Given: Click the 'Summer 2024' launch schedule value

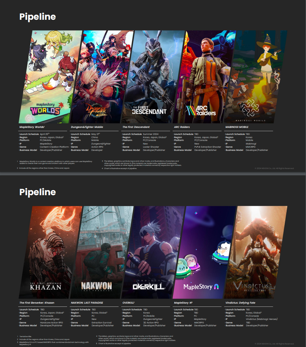Looking at the screenshot, I should [150, 134].
